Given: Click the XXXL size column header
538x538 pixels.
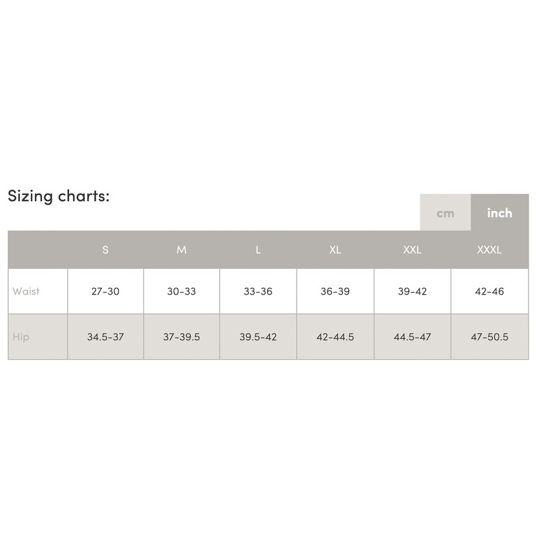Looking at the screenshot, I should (x=489, y=250).
